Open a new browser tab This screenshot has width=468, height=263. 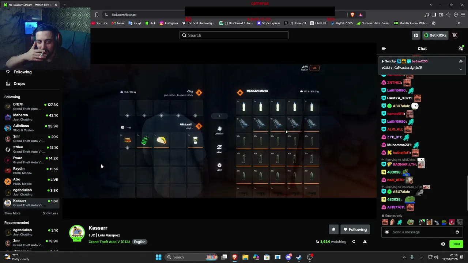(x=65, y=5)
